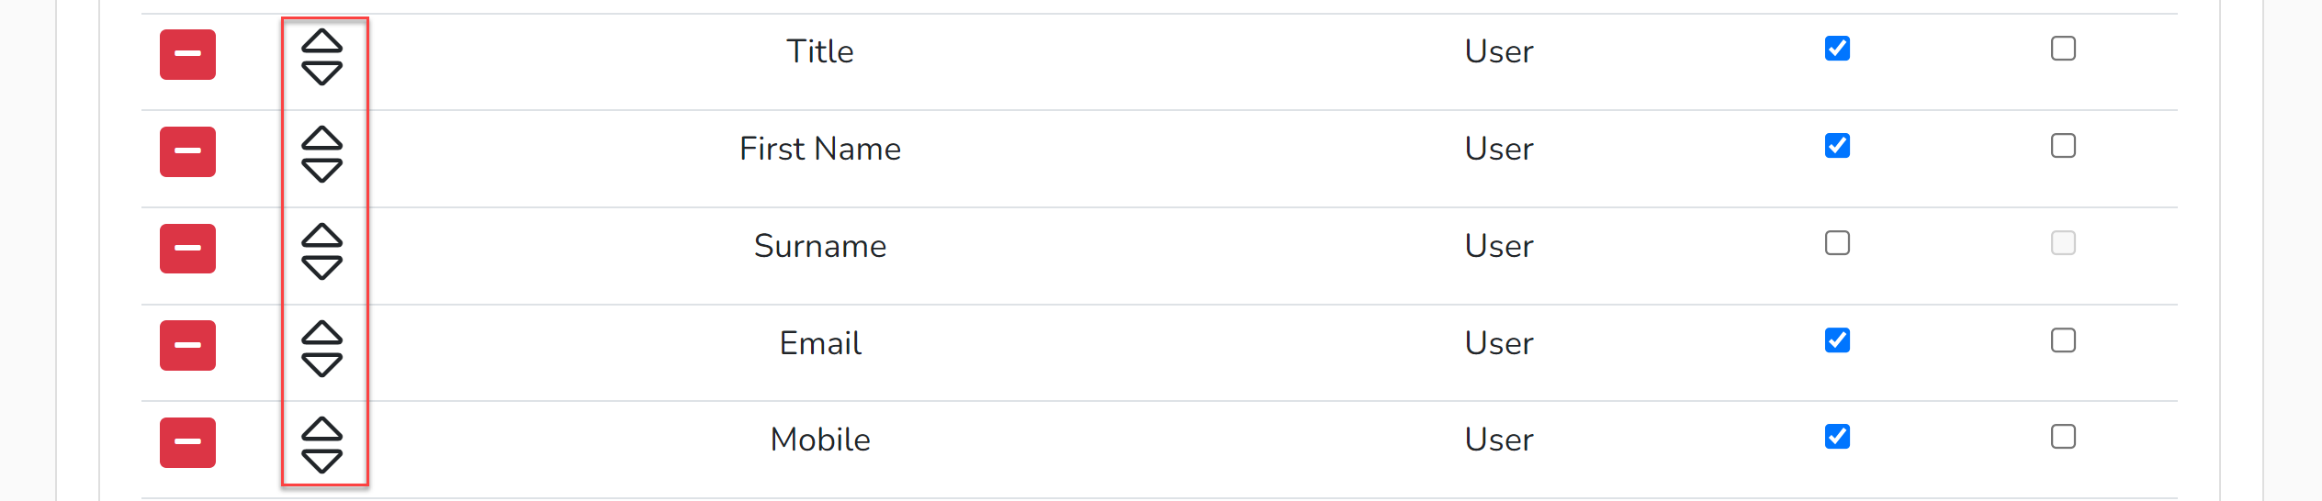Check the unchecked first checkbox in Surname row
The image size is (2322, 501).
tap(1837, 243)
